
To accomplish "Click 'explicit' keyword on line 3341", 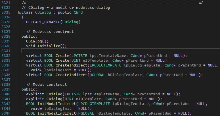I will (35, 99).
